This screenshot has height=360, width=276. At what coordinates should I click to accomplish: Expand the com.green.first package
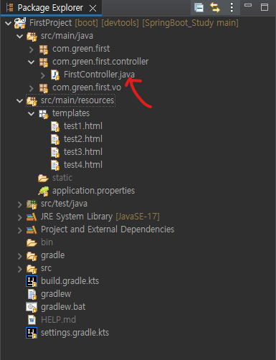tap(31, 49)
